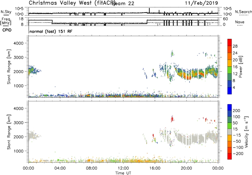Select the 'Beam 22' label

(123, 3)
